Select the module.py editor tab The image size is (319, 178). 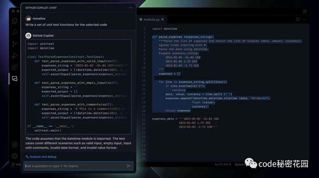click(x=152, y=19)
